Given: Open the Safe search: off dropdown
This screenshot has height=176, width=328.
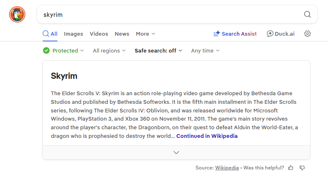Looking at the screenshot, I should [x=158, y=50].
